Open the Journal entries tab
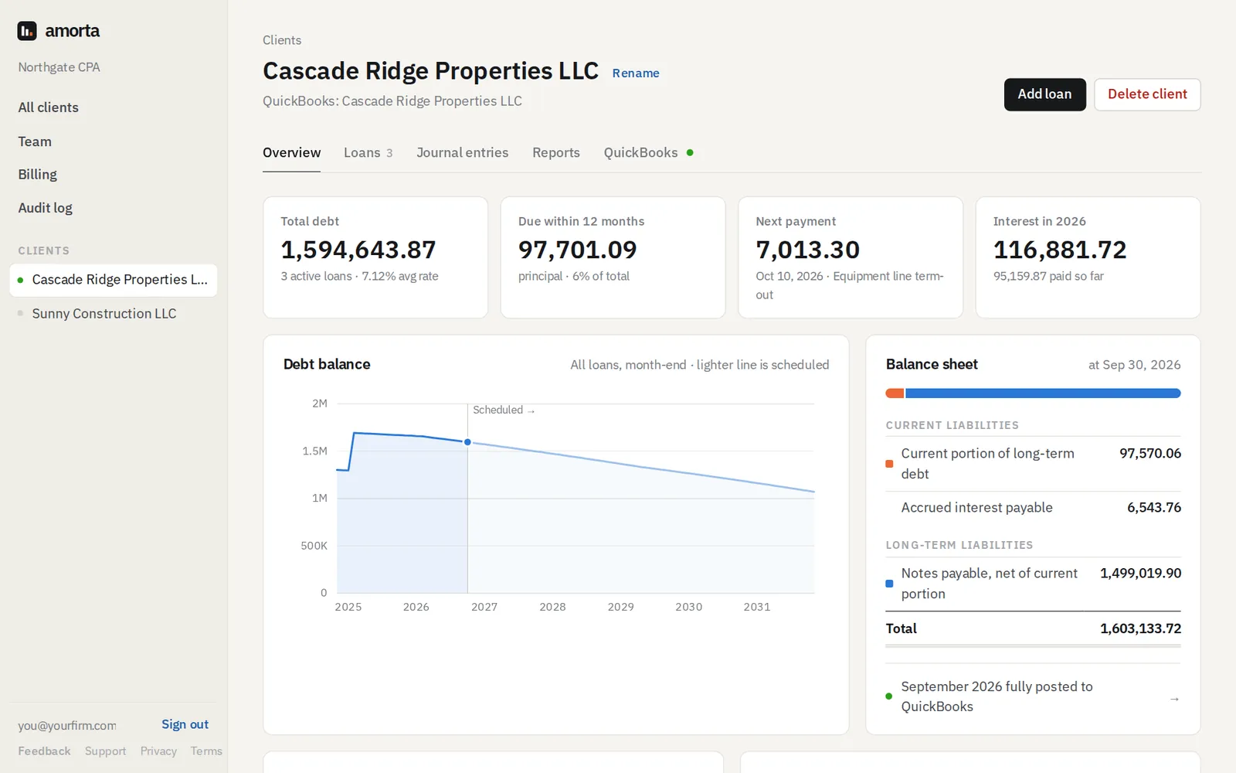Screen dimensions: 1236x773 [463, 152]
